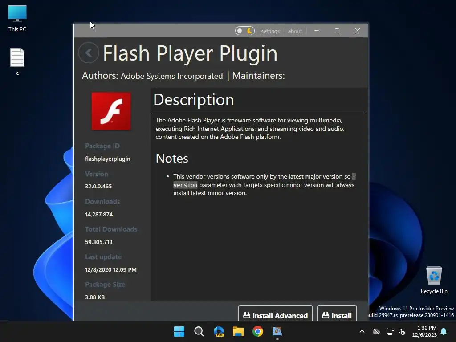This screenshot has width=456, height=342.
Task: Open File Explorer from taskbar
Action: tap(238, 331)
